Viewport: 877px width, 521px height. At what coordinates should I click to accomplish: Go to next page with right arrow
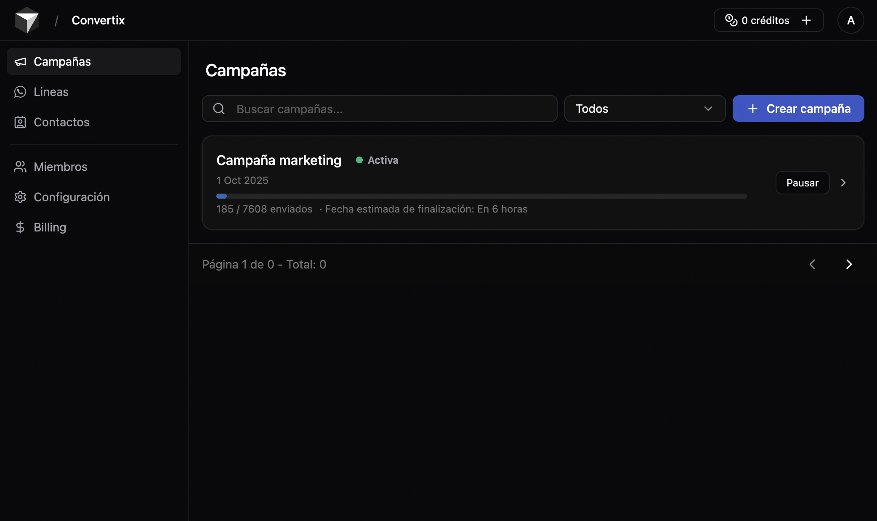pos(849,264)
